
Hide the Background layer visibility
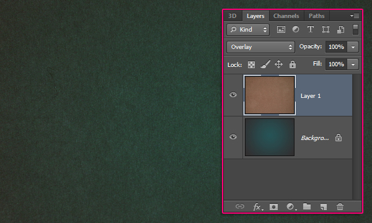click(x=233, y=137)
